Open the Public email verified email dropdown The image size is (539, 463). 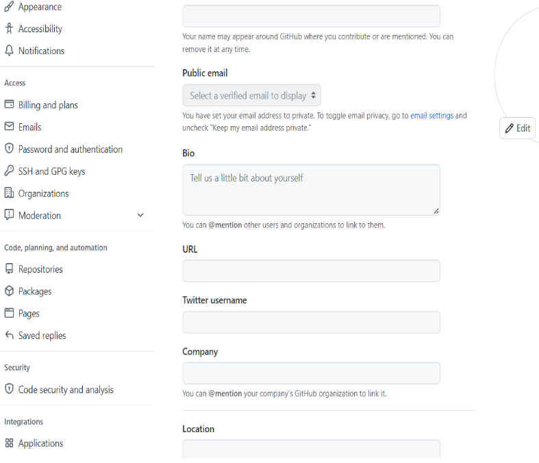[251, 96]
